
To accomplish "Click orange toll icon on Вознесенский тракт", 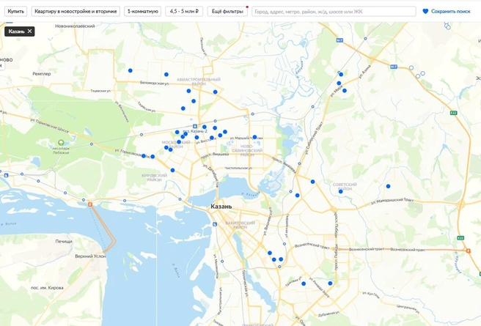I will pyautogui.click(x=468, y=251).
